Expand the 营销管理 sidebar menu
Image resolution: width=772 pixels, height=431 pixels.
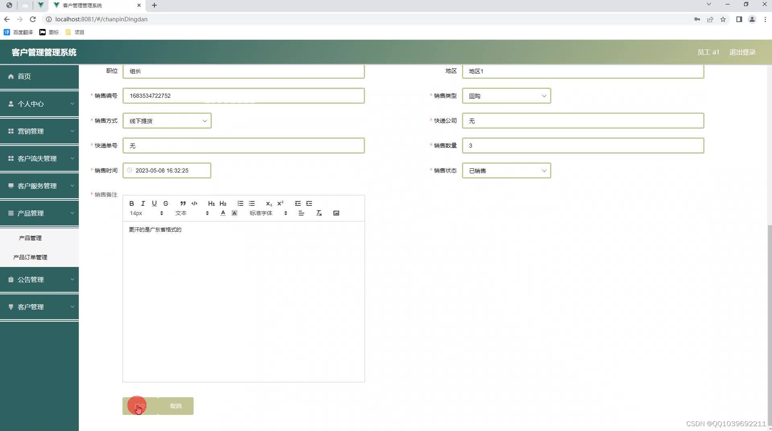pos(39,131)
